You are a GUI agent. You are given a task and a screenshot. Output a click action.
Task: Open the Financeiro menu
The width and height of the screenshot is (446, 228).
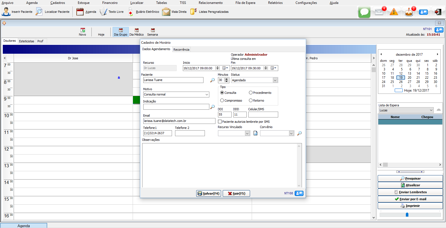110,3
